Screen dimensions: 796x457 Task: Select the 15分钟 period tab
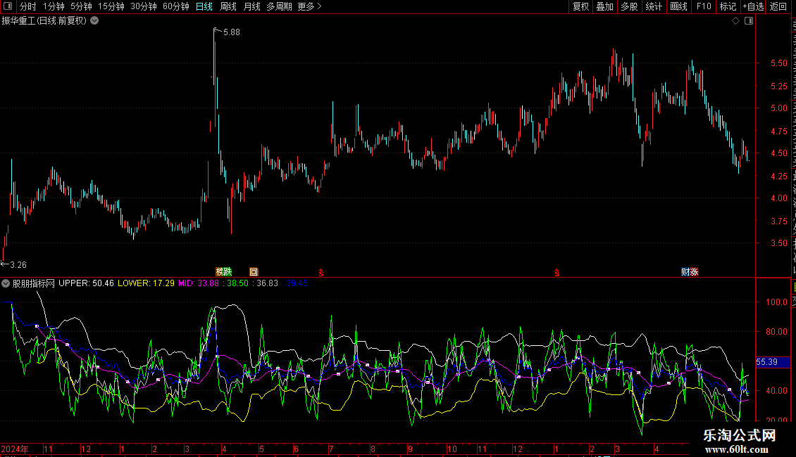(x=111, y=6)
